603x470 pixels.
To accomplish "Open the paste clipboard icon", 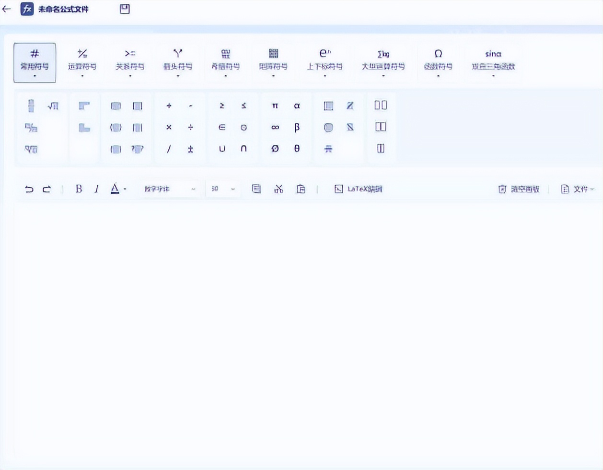I will [301, 189].
